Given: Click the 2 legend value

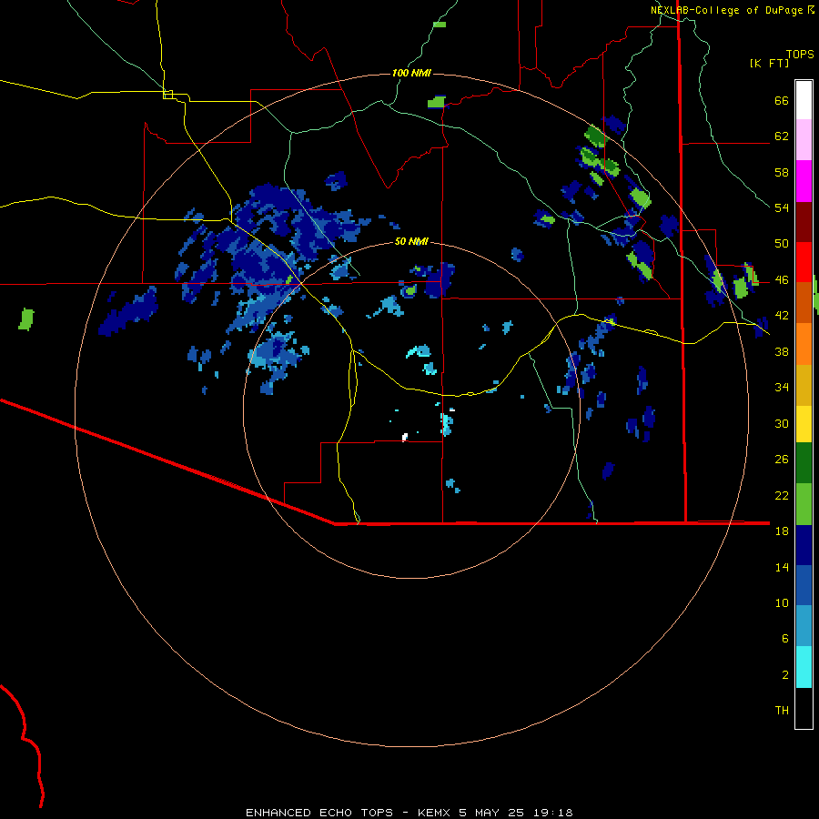Looking at the screenshot, I should click(x=784, y=674).
